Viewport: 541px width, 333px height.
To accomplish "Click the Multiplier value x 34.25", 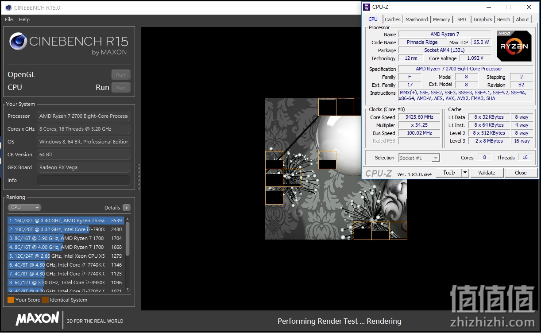I will 419,125.
